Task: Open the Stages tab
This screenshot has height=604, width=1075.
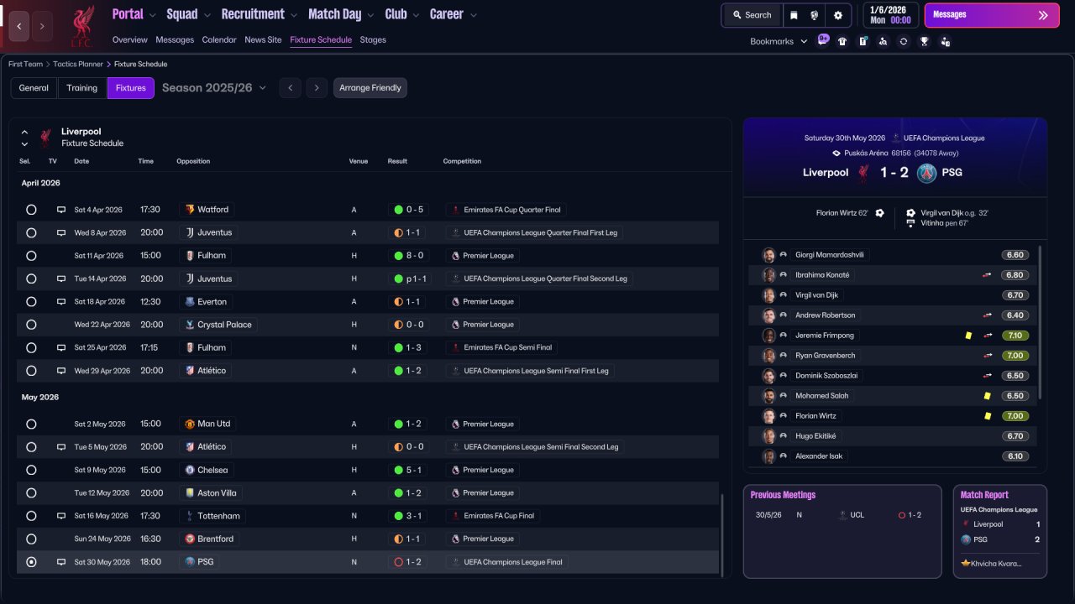Action: pos(373,39)
